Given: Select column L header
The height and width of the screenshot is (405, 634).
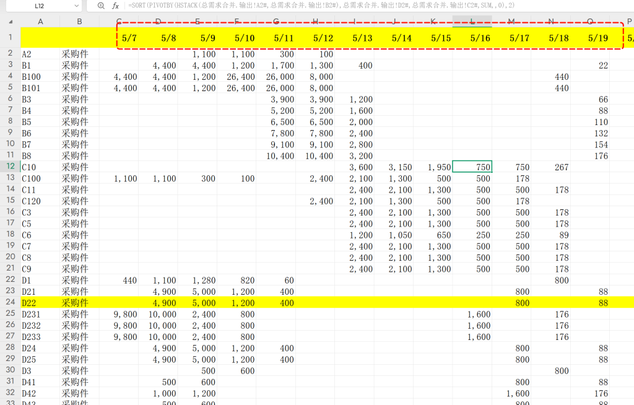Looking at the screenshot, I should point(472,22).
